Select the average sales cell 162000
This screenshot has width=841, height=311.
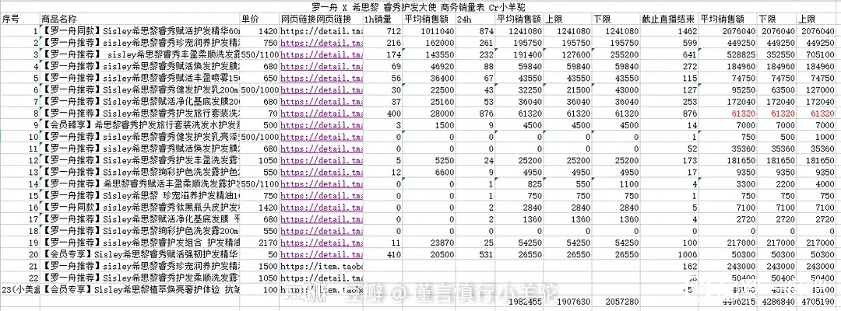click(429, 43)
